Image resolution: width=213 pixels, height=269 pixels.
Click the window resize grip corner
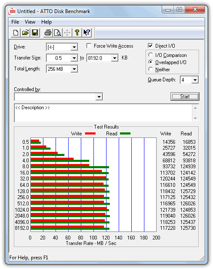click(x=202, y=258)
